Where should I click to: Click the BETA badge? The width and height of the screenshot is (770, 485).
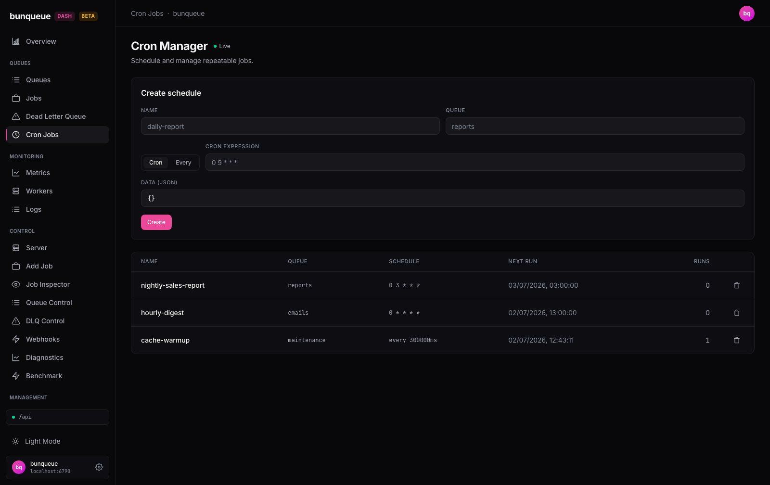coord(88,16)
